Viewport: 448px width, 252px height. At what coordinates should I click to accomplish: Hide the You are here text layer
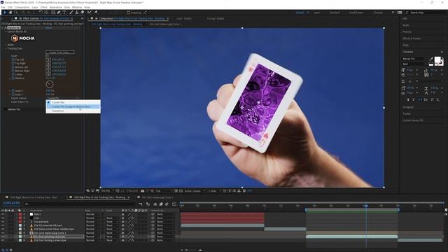3,221
